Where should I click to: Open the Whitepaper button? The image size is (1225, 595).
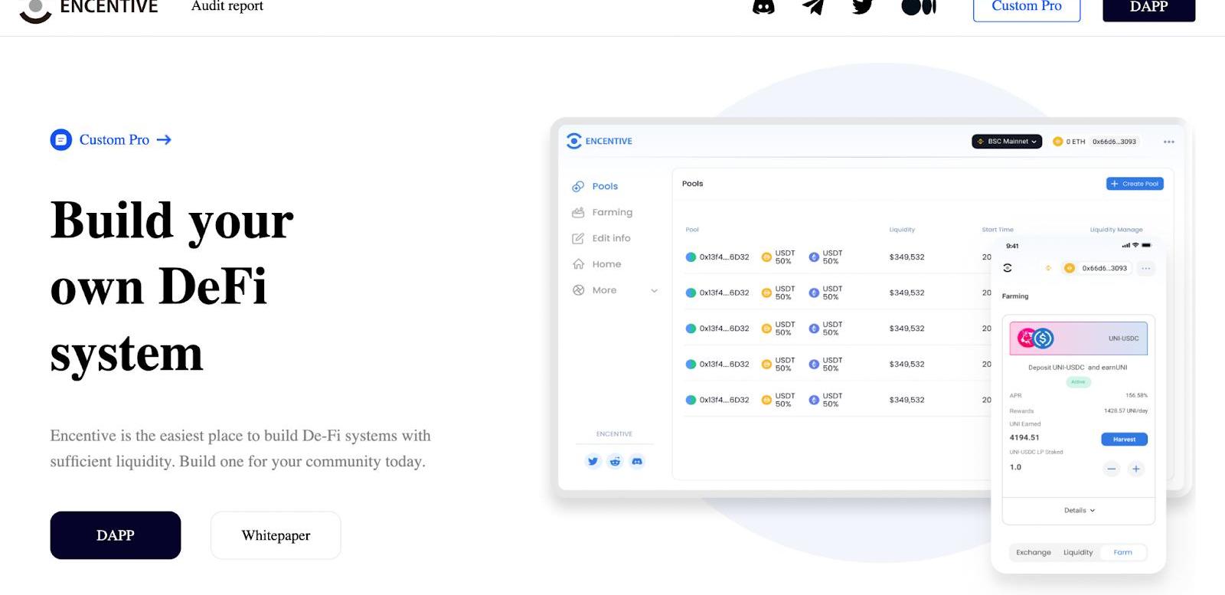coord(276,535)
